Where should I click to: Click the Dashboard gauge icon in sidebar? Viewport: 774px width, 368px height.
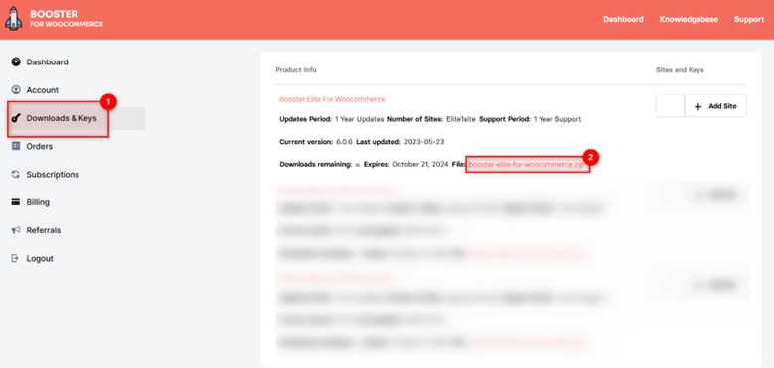click(x=16, y=62)
